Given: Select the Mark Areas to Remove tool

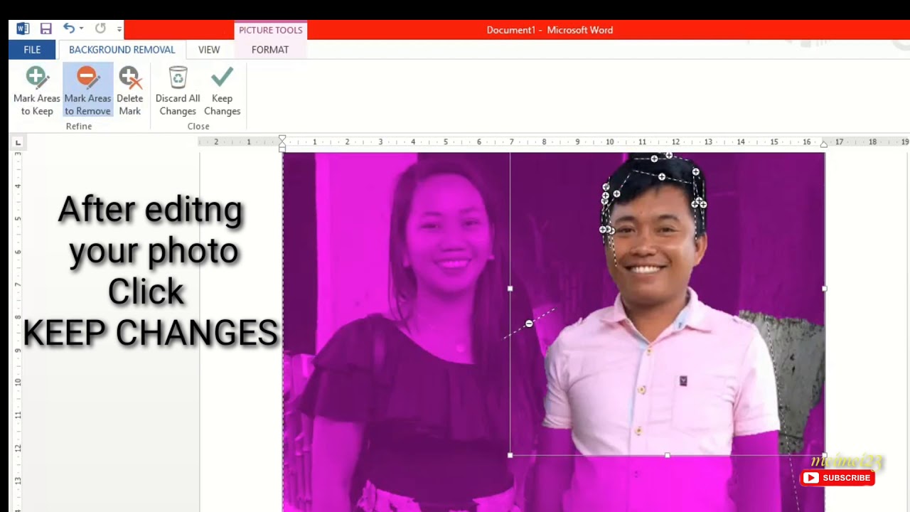Looking at the screenshot, I should pyautogui.click(x=87, y=91).
